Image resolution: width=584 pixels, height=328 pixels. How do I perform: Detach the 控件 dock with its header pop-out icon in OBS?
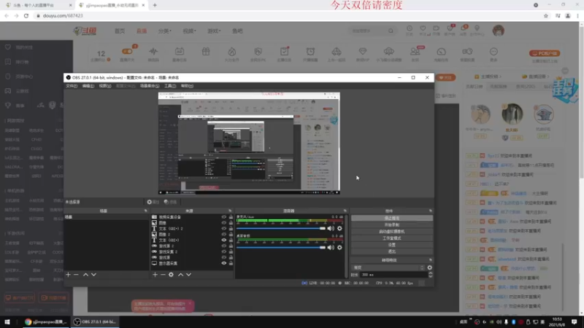[x=431, y=211]
